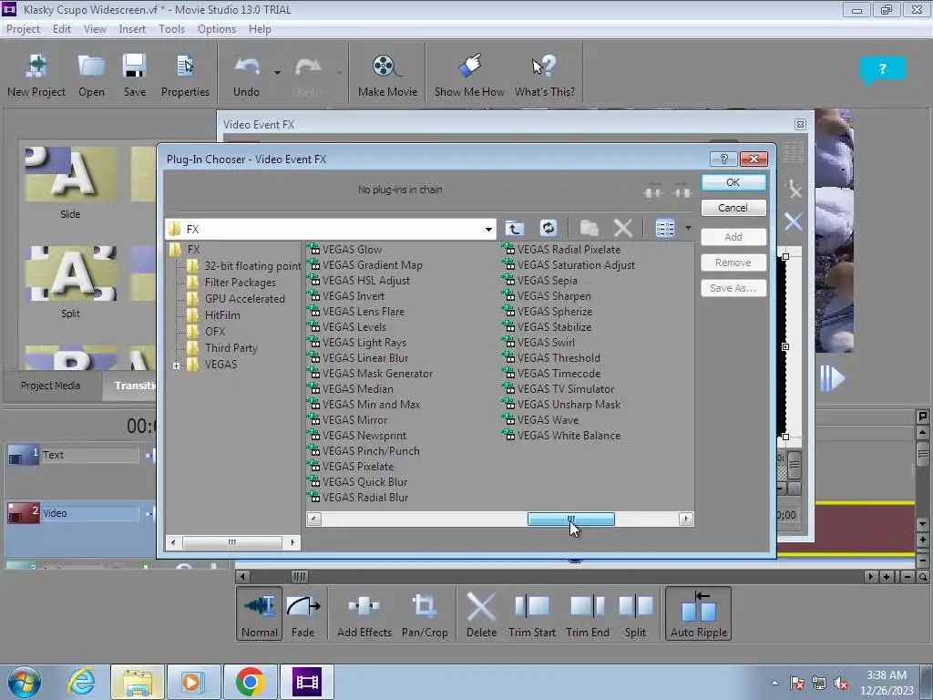Click the Views icon in Plug-In Chooser
Image resolution: width=933 pixels, height=700 pixels.
pos(665,228)
